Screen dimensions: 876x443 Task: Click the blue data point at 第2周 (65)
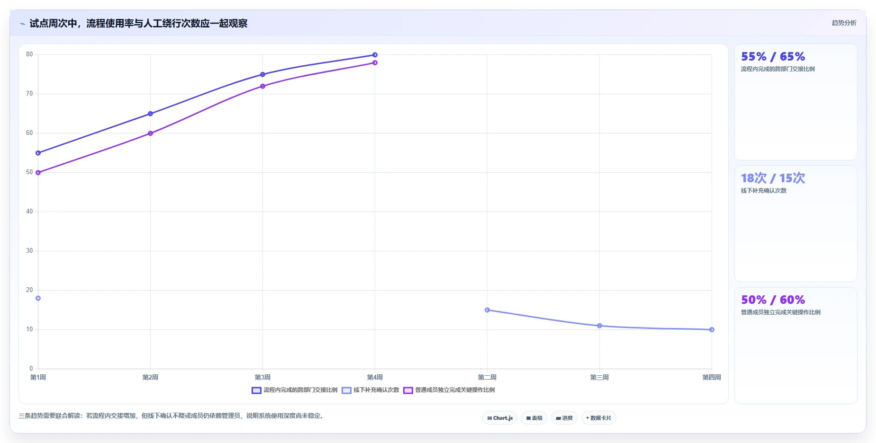pos(150,114)
